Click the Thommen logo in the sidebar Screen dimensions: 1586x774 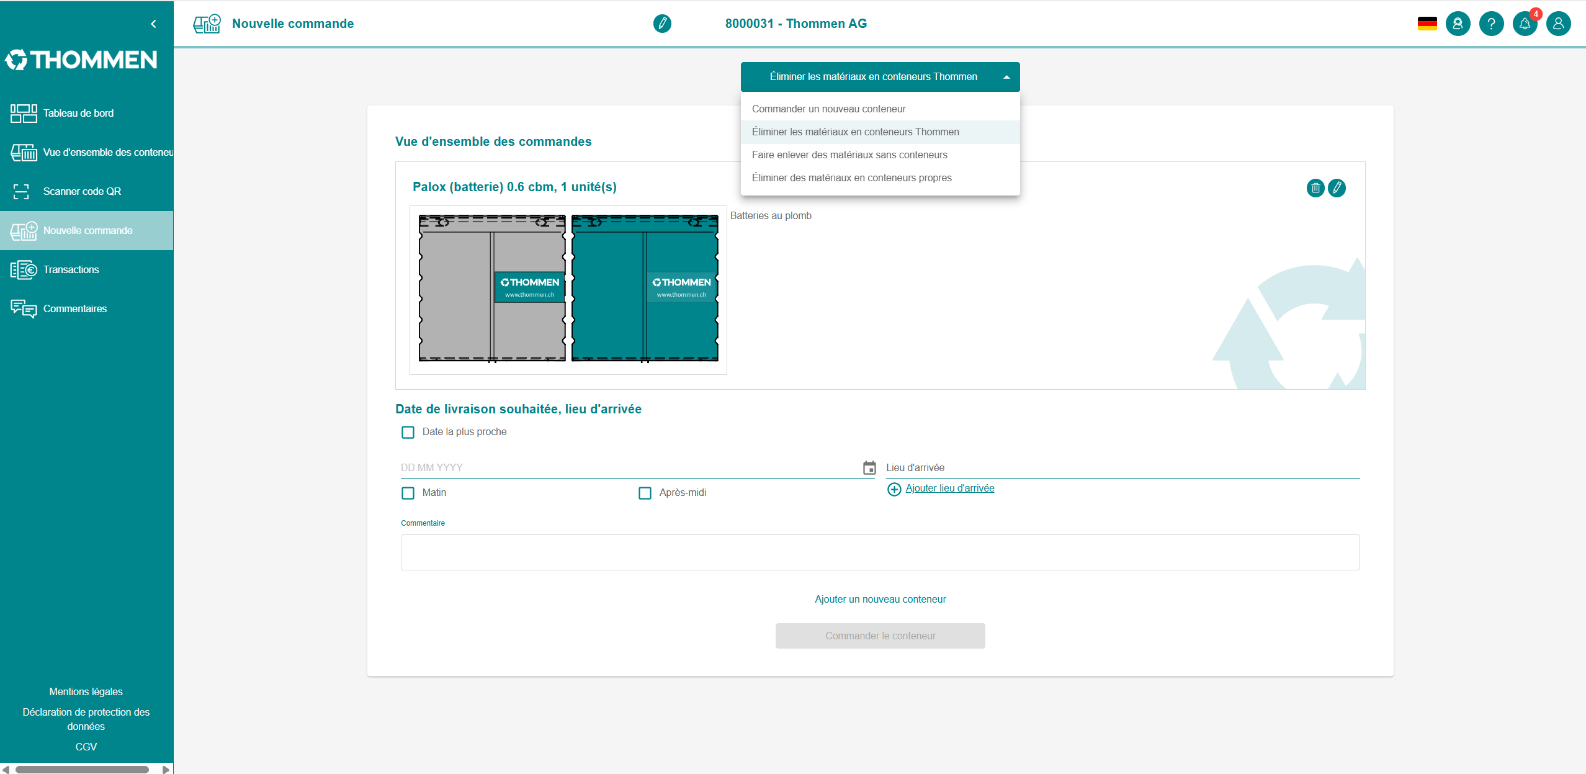[81, 60]
